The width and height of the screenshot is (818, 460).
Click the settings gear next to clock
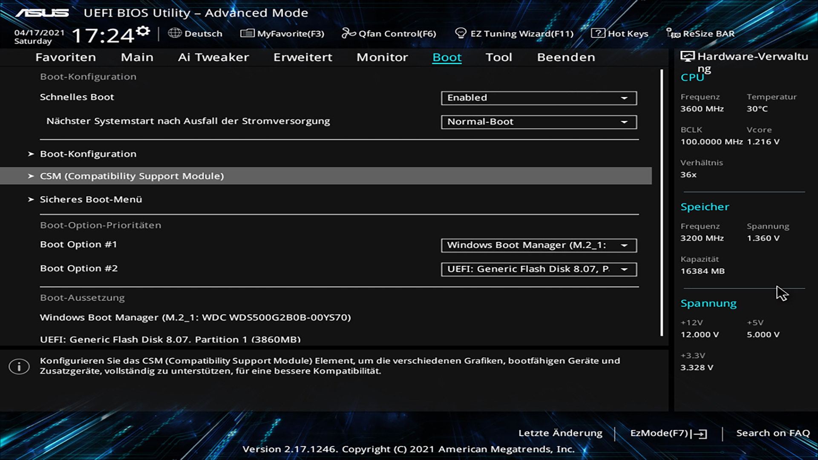(144, 31)
